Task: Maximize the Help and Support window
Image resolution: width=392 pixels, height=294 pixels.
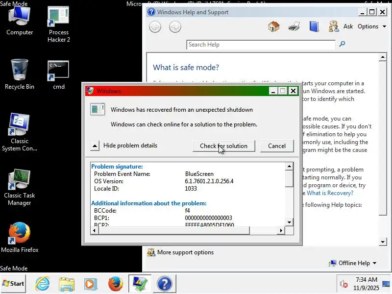Action: coord(372,12)
